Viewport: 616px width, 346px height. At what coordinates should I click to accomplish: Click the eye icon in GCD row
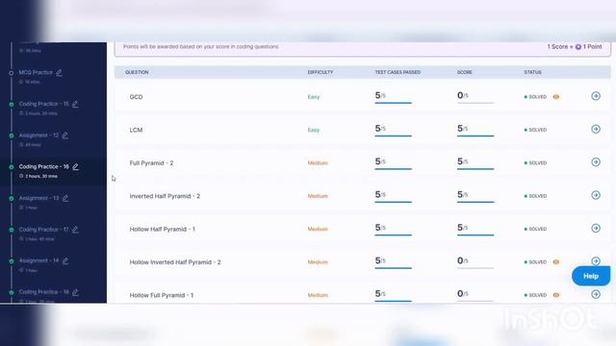556,97
